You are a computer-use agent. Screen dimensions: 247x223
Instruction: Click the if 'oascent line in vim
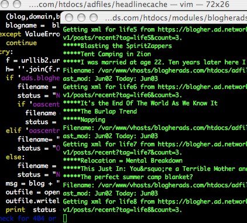pos(39,104)
